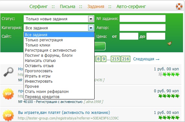Screen dimensions: 185x122
Task: Go to page 9
Action: [x=104, y=59]
